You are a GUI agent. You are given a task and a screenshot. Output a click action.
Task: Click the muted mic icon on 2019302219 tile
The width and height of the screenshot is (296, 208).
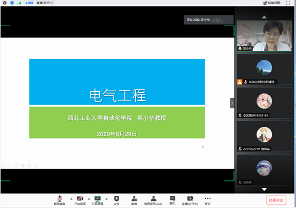240,149
